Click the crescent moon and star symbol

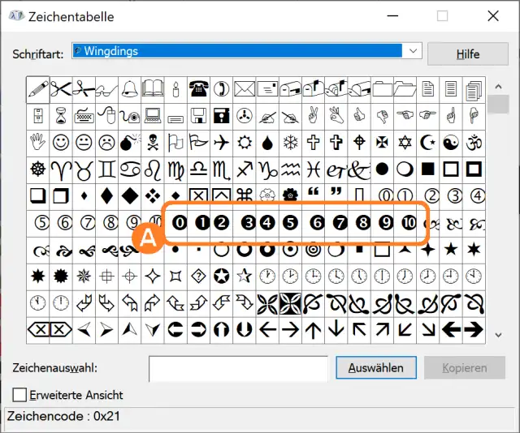coord(428,143)
